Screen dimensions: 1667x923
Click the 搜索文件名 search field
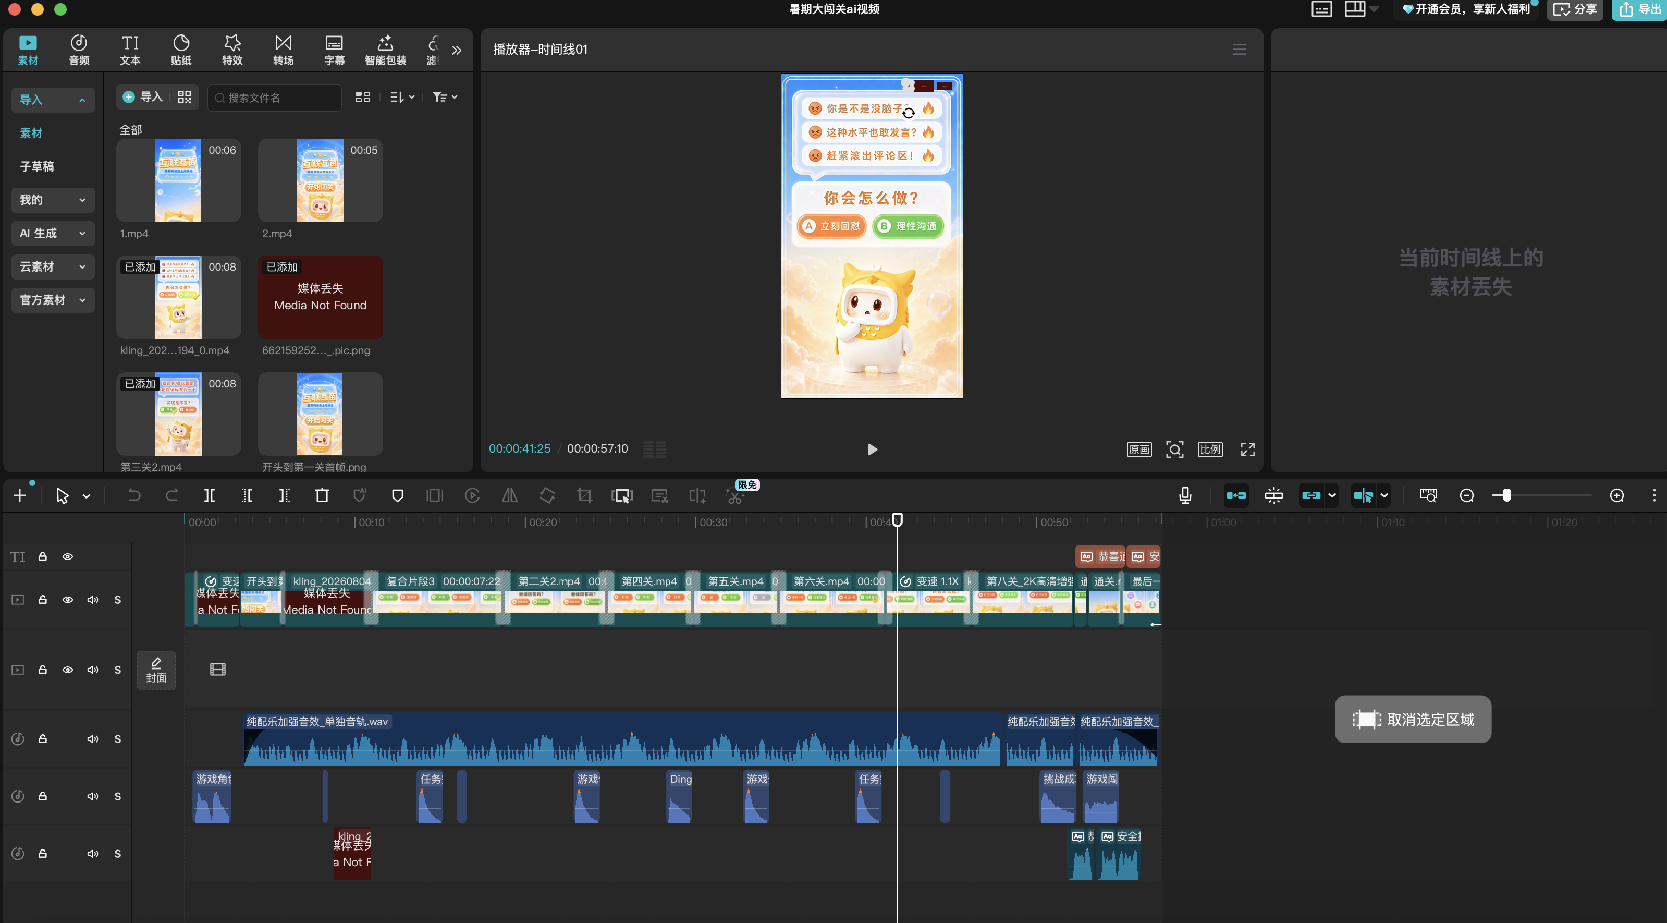coord(274,97)
